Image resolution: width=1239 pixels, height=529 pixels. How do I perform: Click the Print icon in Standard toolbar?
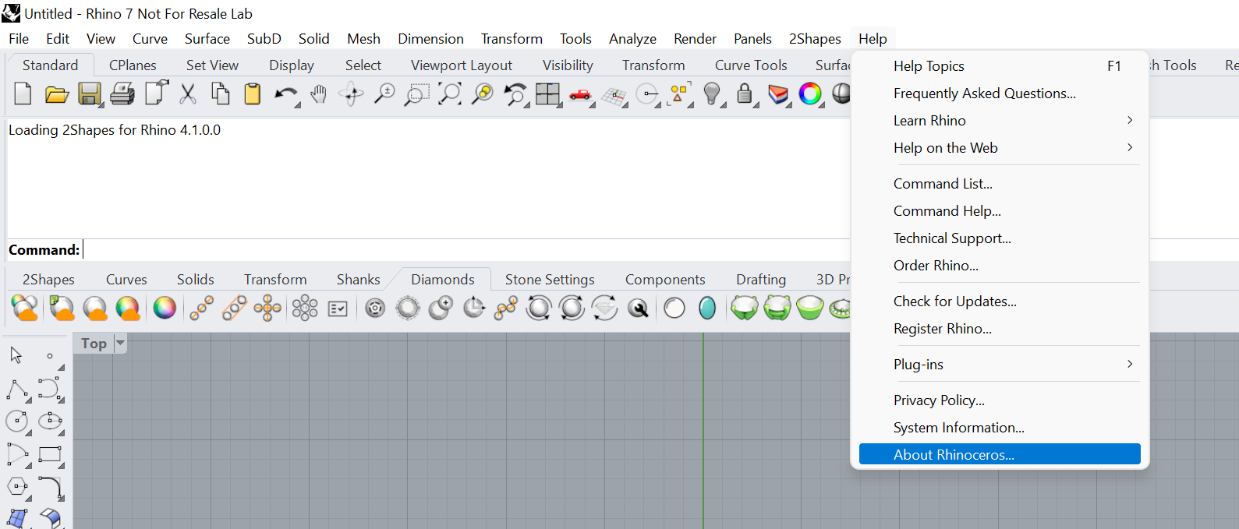pyautogui.click(x=122, y=94)
